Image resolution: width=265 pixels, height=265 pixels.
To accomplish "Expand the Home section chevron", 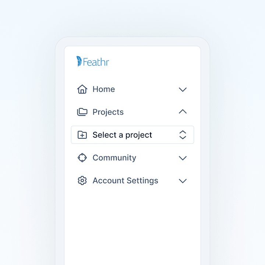I will tap(183, 89).
